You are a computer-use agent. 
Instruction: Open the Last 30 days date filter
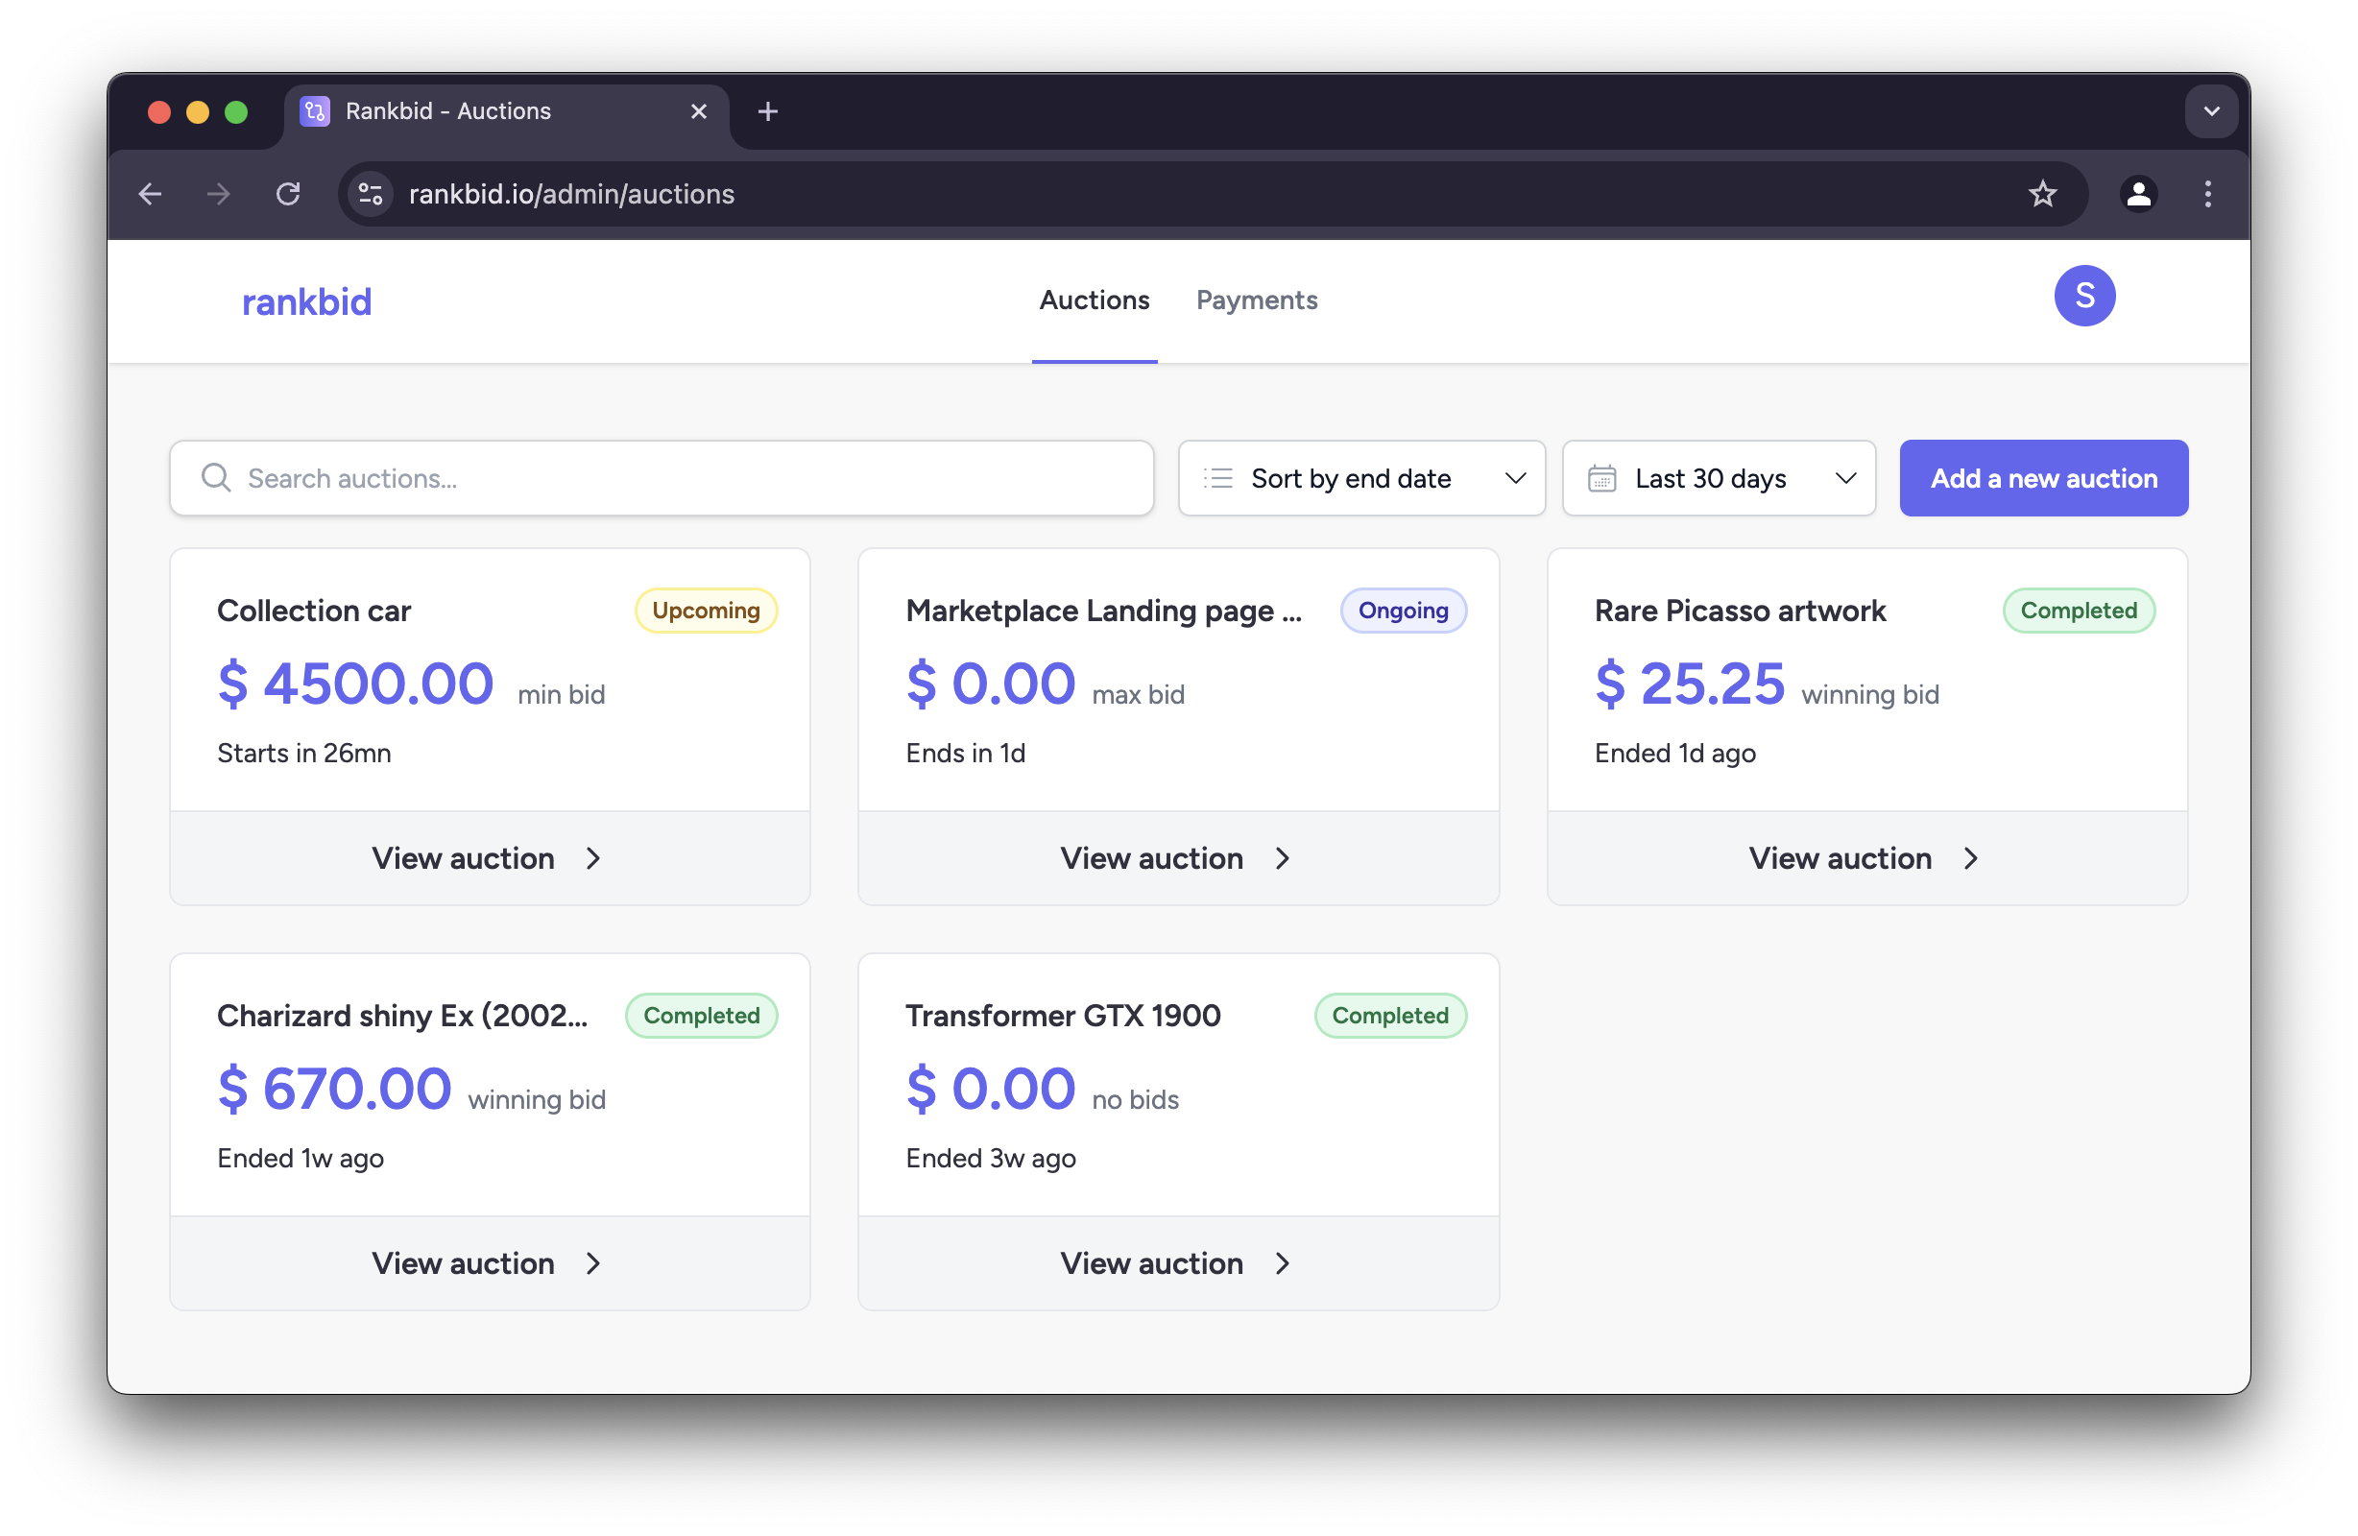1717,478
